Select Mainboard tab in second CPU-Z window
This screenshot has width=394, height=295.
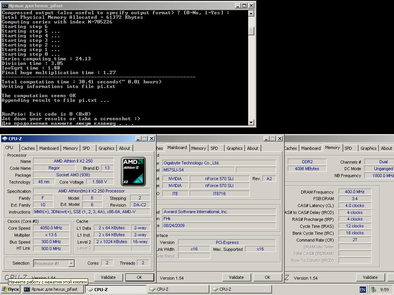click(177, 147)
